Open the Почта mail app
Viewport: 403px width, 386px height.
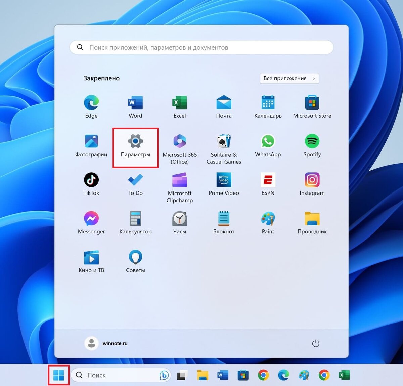[x=224, y=107]
